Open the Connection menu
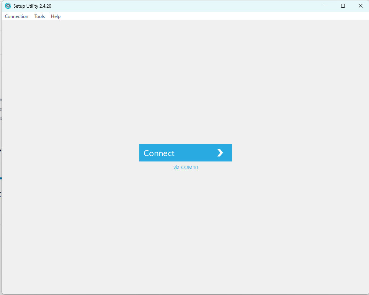Screen dimensions: 369x295 coord(16,16)
